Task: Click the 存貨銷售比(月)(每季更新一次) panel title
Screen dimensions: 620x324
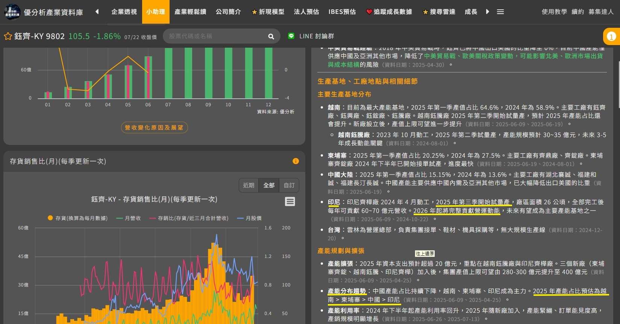Action: 58,161
